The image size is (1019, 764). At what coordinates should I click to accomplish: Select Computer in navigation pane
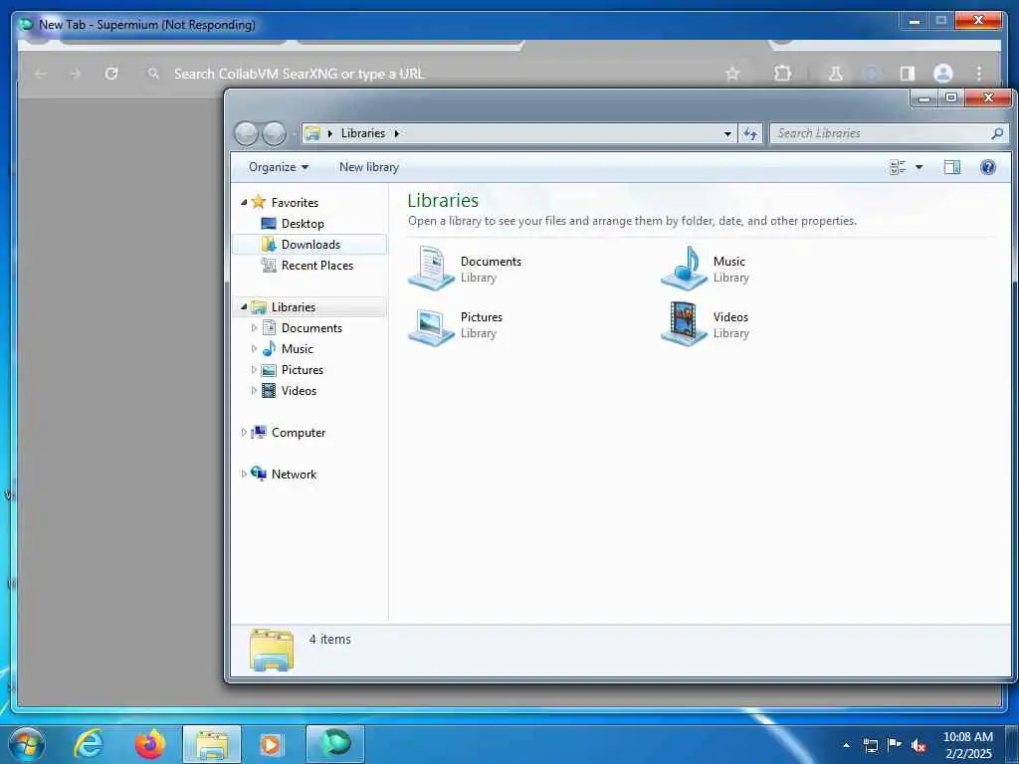click(298, 432)
